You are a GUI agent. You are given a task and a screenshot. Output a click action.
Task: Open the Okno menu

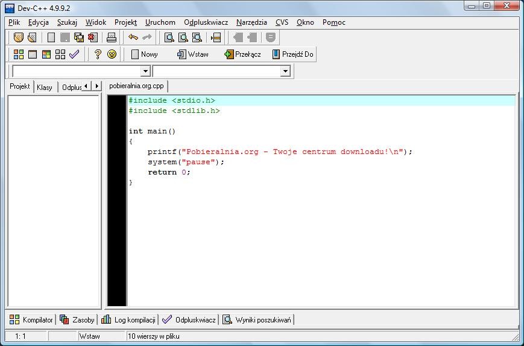tap(306, 22)
